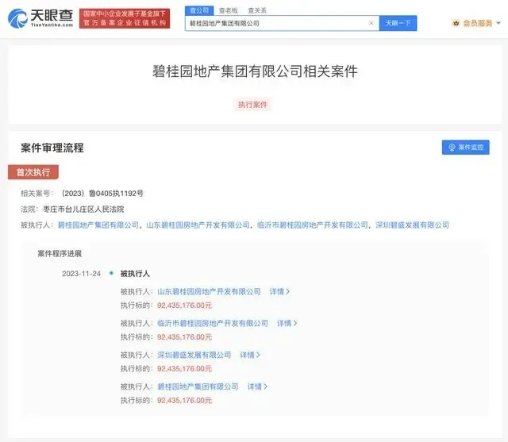Click the 案件监控 monitoring button
Image resolution: width=508 pixels, height=442 pixels.
(x=466, y=148)
